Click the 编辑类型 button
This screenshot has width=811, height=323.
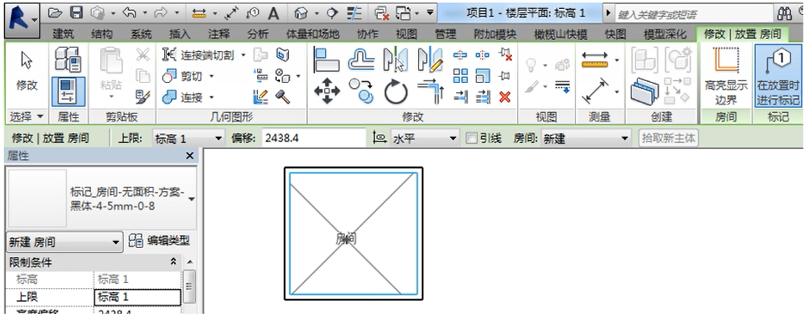coord(159,241)
